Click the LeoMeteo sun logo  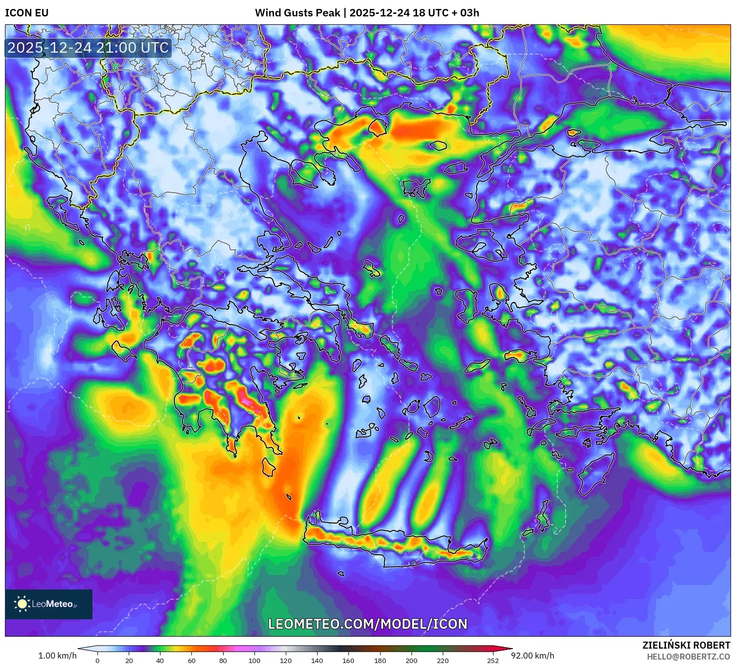(x=22, y=605)
